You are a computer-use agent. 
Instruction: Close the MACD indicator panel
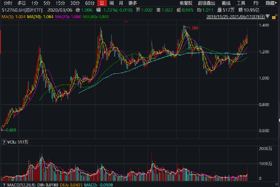(277, 184)
